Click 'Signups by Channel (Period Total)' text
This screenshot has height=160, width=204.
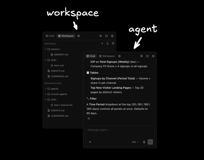coord(113,78)
